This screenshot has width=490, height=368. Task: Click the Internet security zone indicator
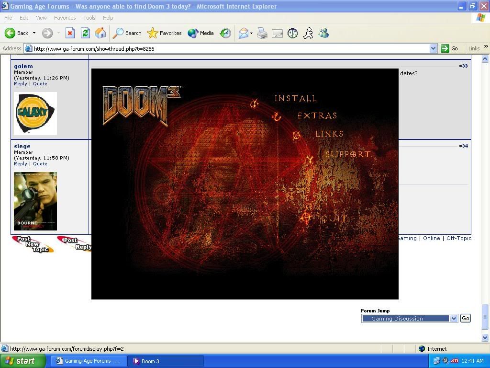[x=433, y=349]
